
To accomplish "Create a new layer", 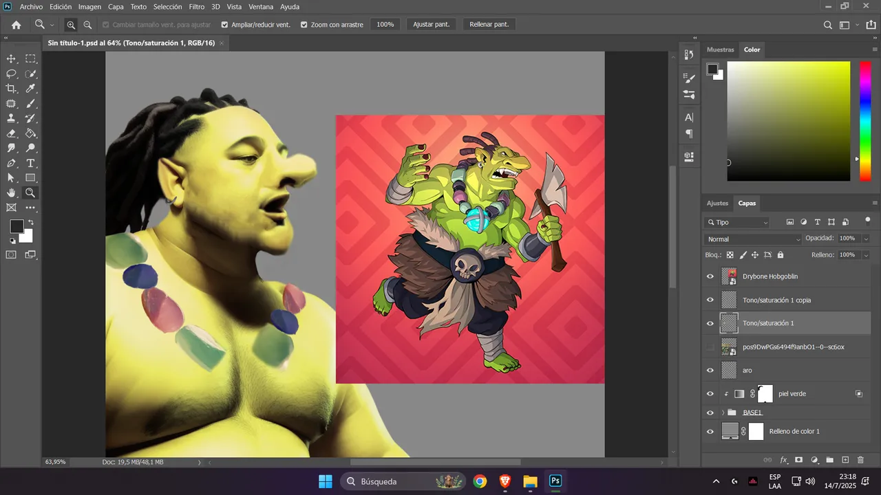I will (x=846, y=460).
